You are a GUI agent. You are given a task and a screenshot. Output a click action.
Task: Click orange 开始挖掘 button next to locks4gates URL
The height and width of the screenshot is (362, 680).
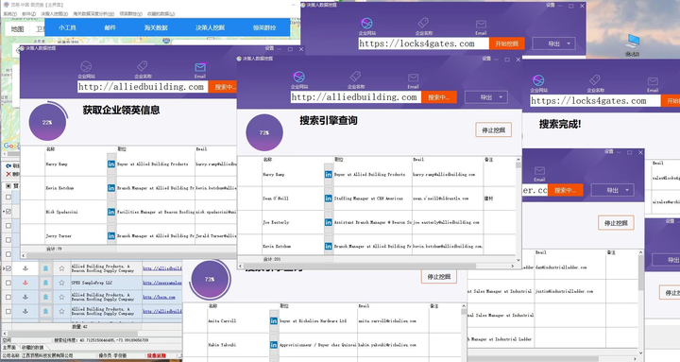pyautogui.click(x=506, y=43)
